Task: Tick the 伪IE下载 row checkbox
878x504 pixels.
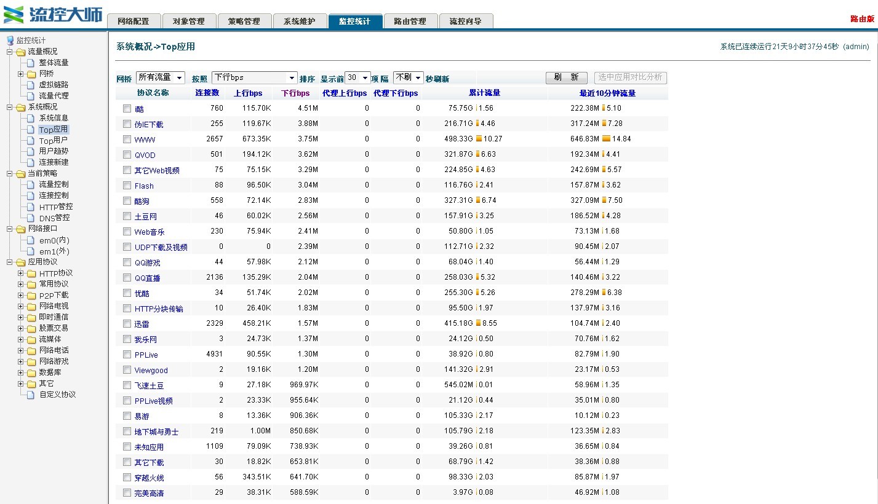Action: click(127, 124)
